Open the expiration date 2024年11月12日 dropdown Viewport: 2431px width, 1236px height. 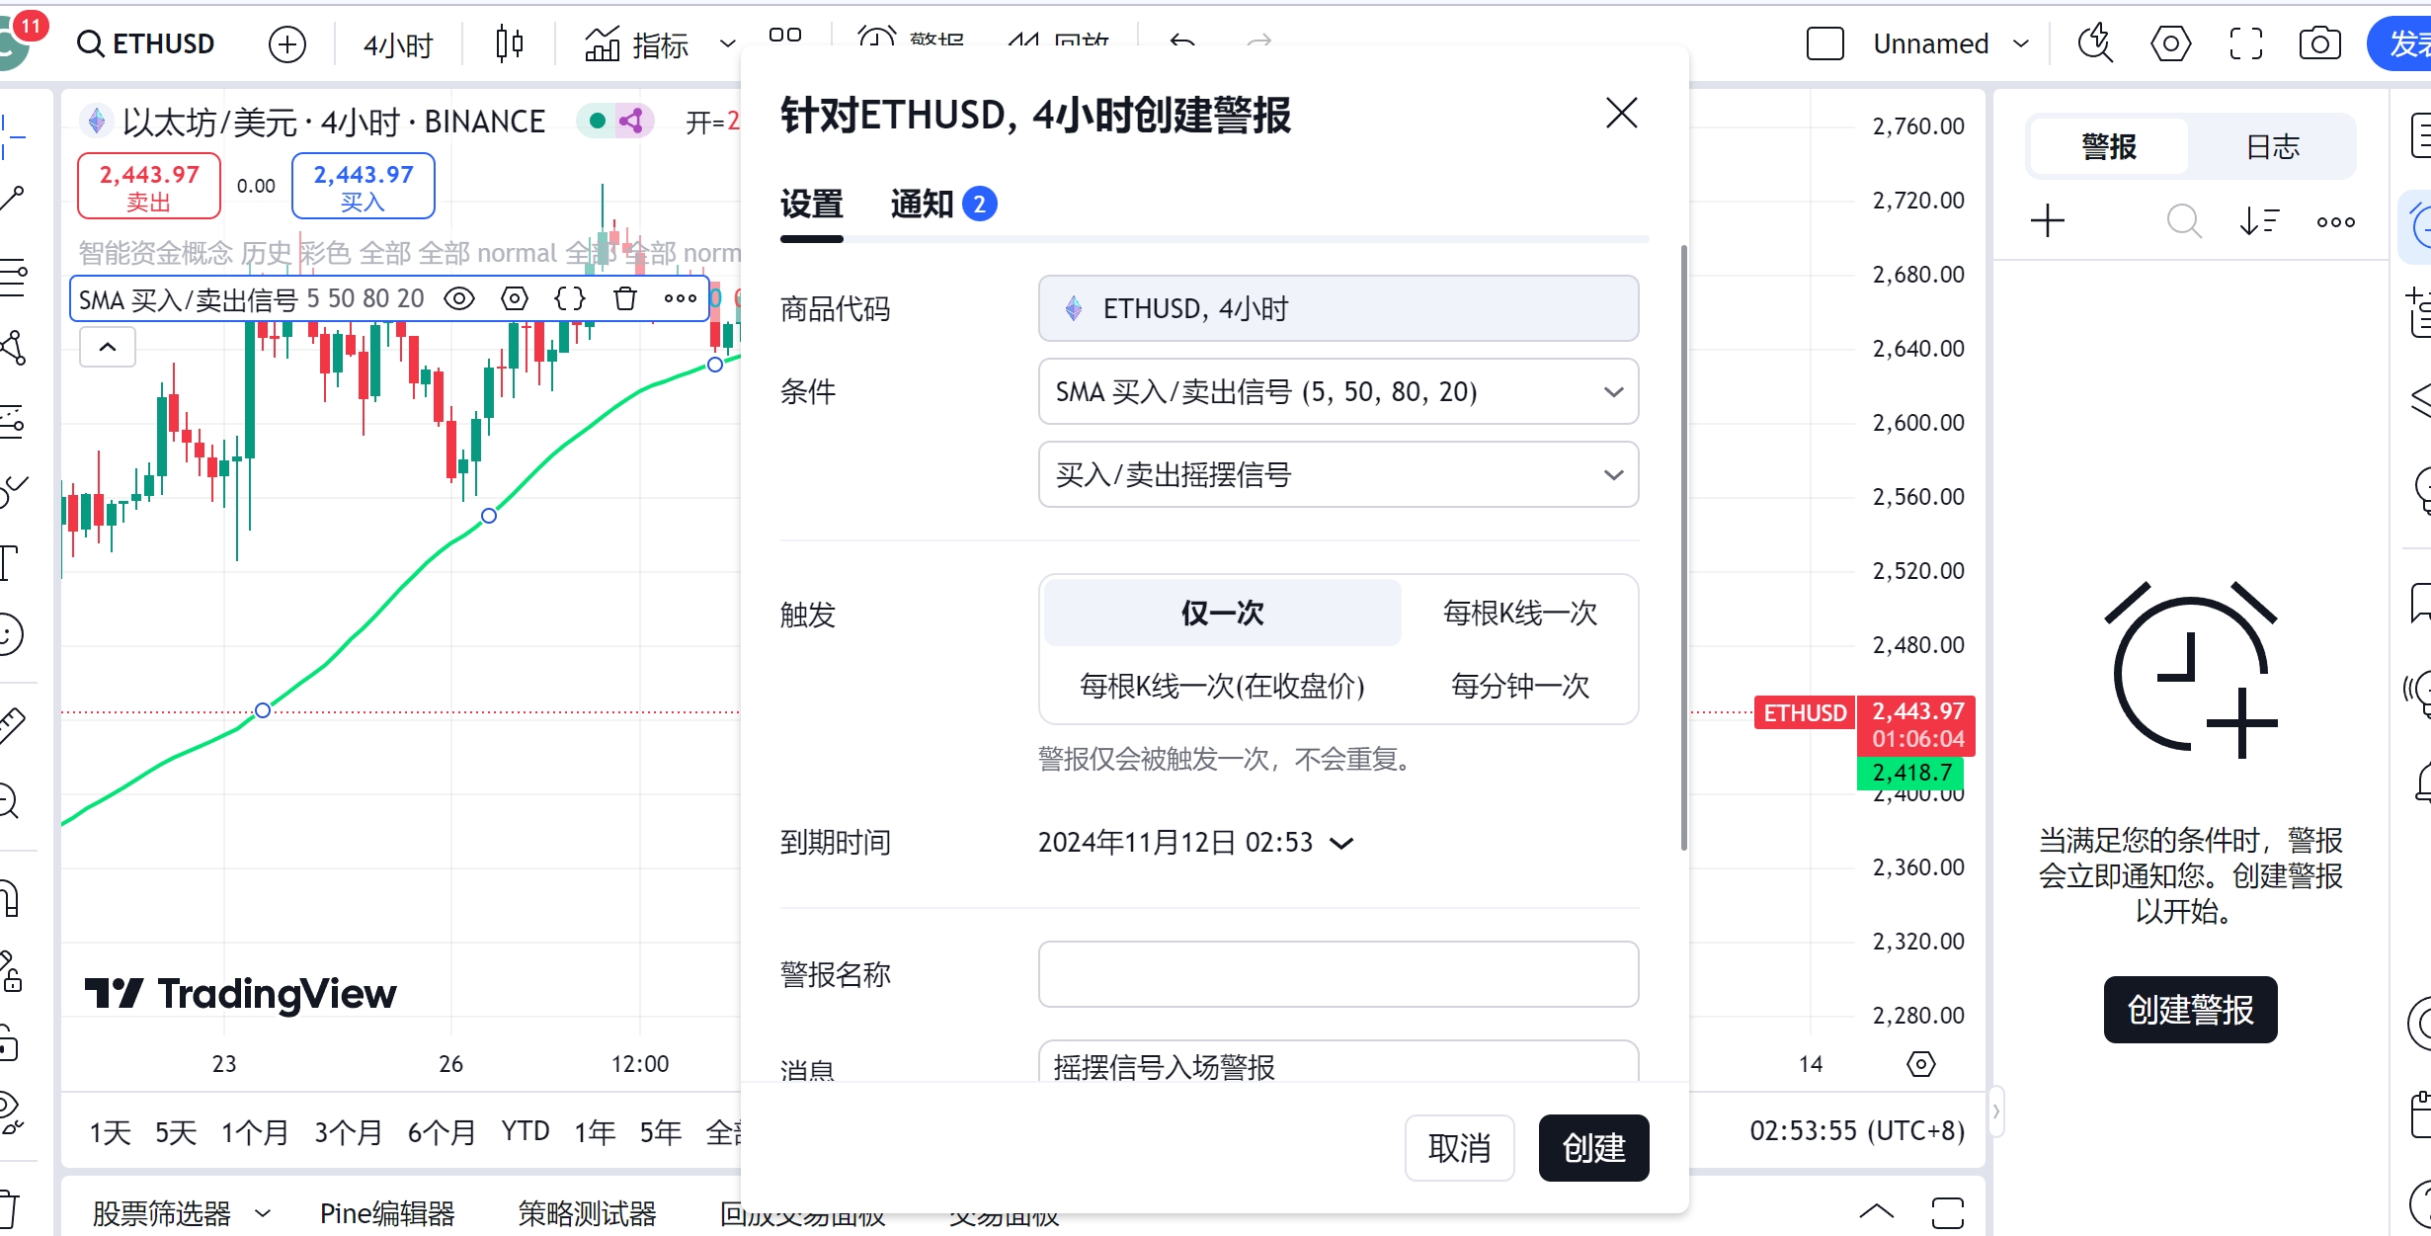(x=1195, y=843)
